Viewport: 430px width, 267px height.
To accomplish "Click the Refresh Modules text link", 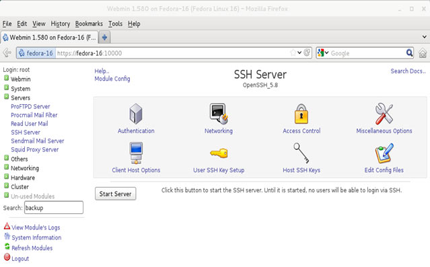I will [x=32, y=248].
